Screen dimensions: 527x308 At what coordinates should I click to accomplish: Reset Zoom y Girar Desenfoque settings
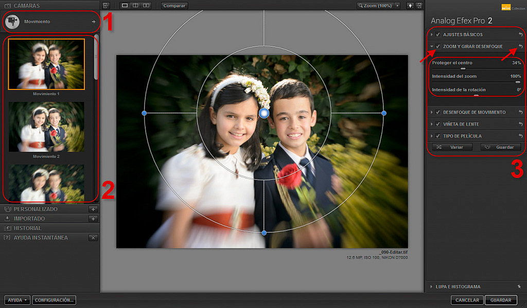tap(520, 46)
